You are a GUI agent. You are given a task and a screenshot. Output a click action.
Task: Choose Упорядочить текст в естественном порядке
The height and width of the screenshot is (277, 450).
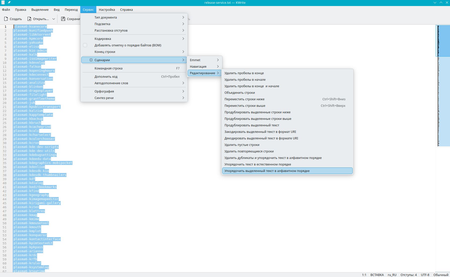287,164
